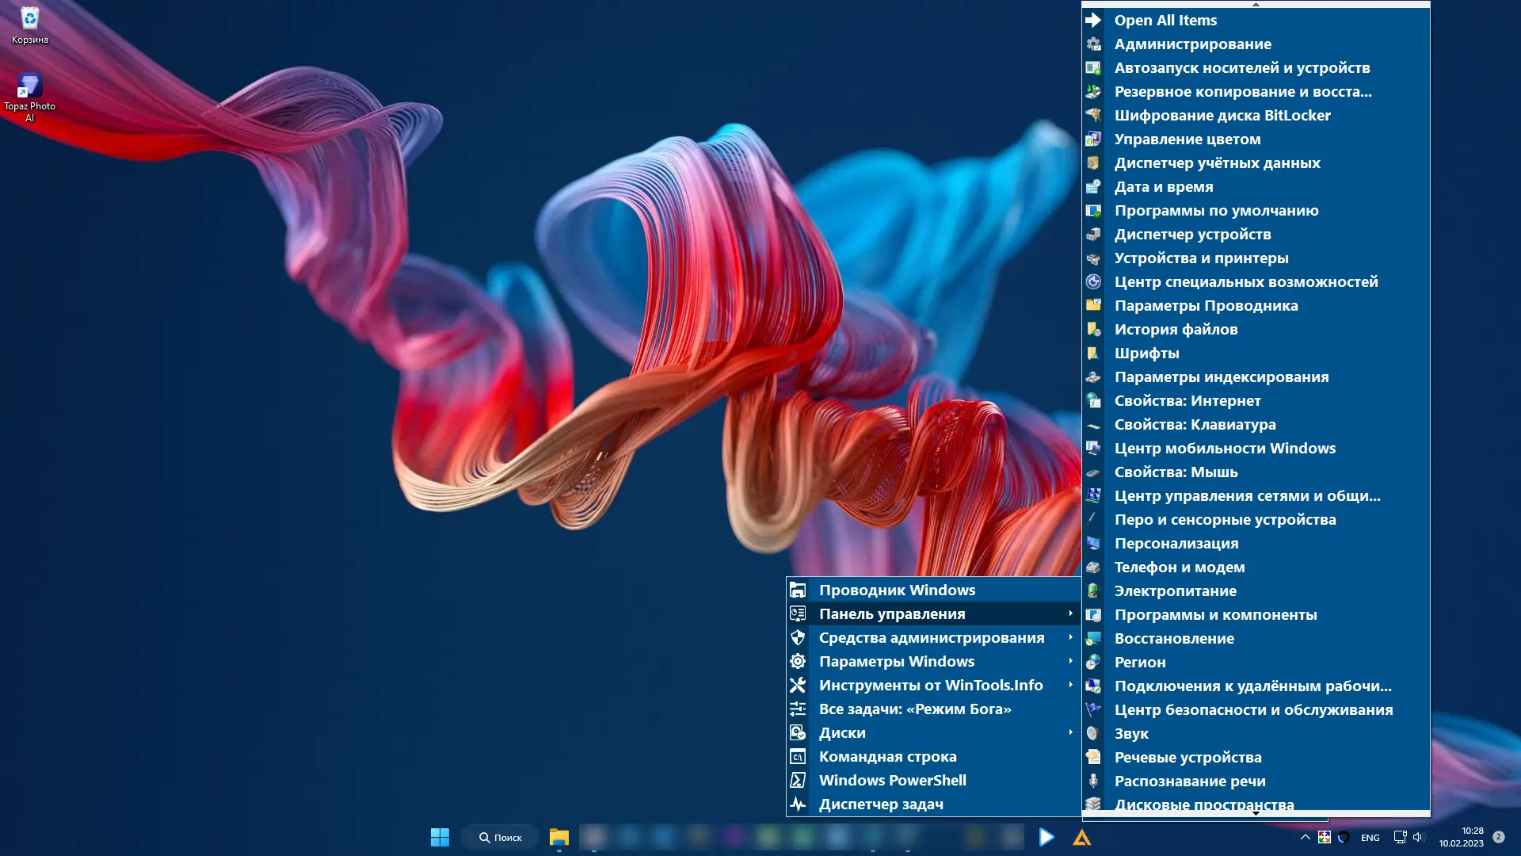The height and width of the screenshot is (856, 1521).
Task: Choose Все задачи: «Режим Бога» entry
Action: (915, 709)
